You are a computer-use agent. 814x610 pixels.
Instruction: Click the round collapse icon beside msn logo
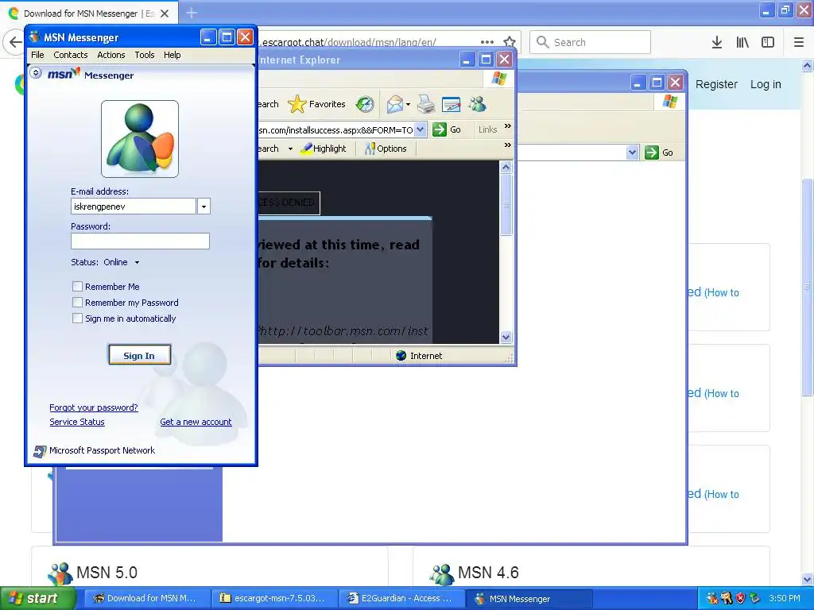pyautogui.click(x=36, y=72)
